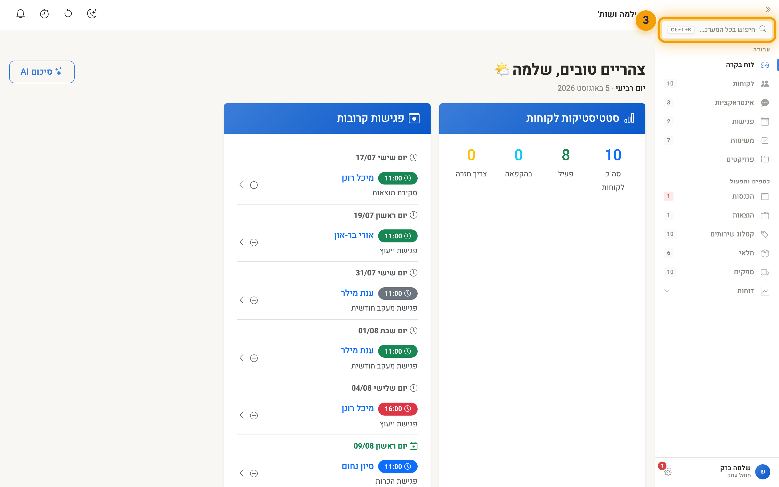Click ענת מילר link on 01/08
Viewport: 779px width, 487px height.
(357, 351)
